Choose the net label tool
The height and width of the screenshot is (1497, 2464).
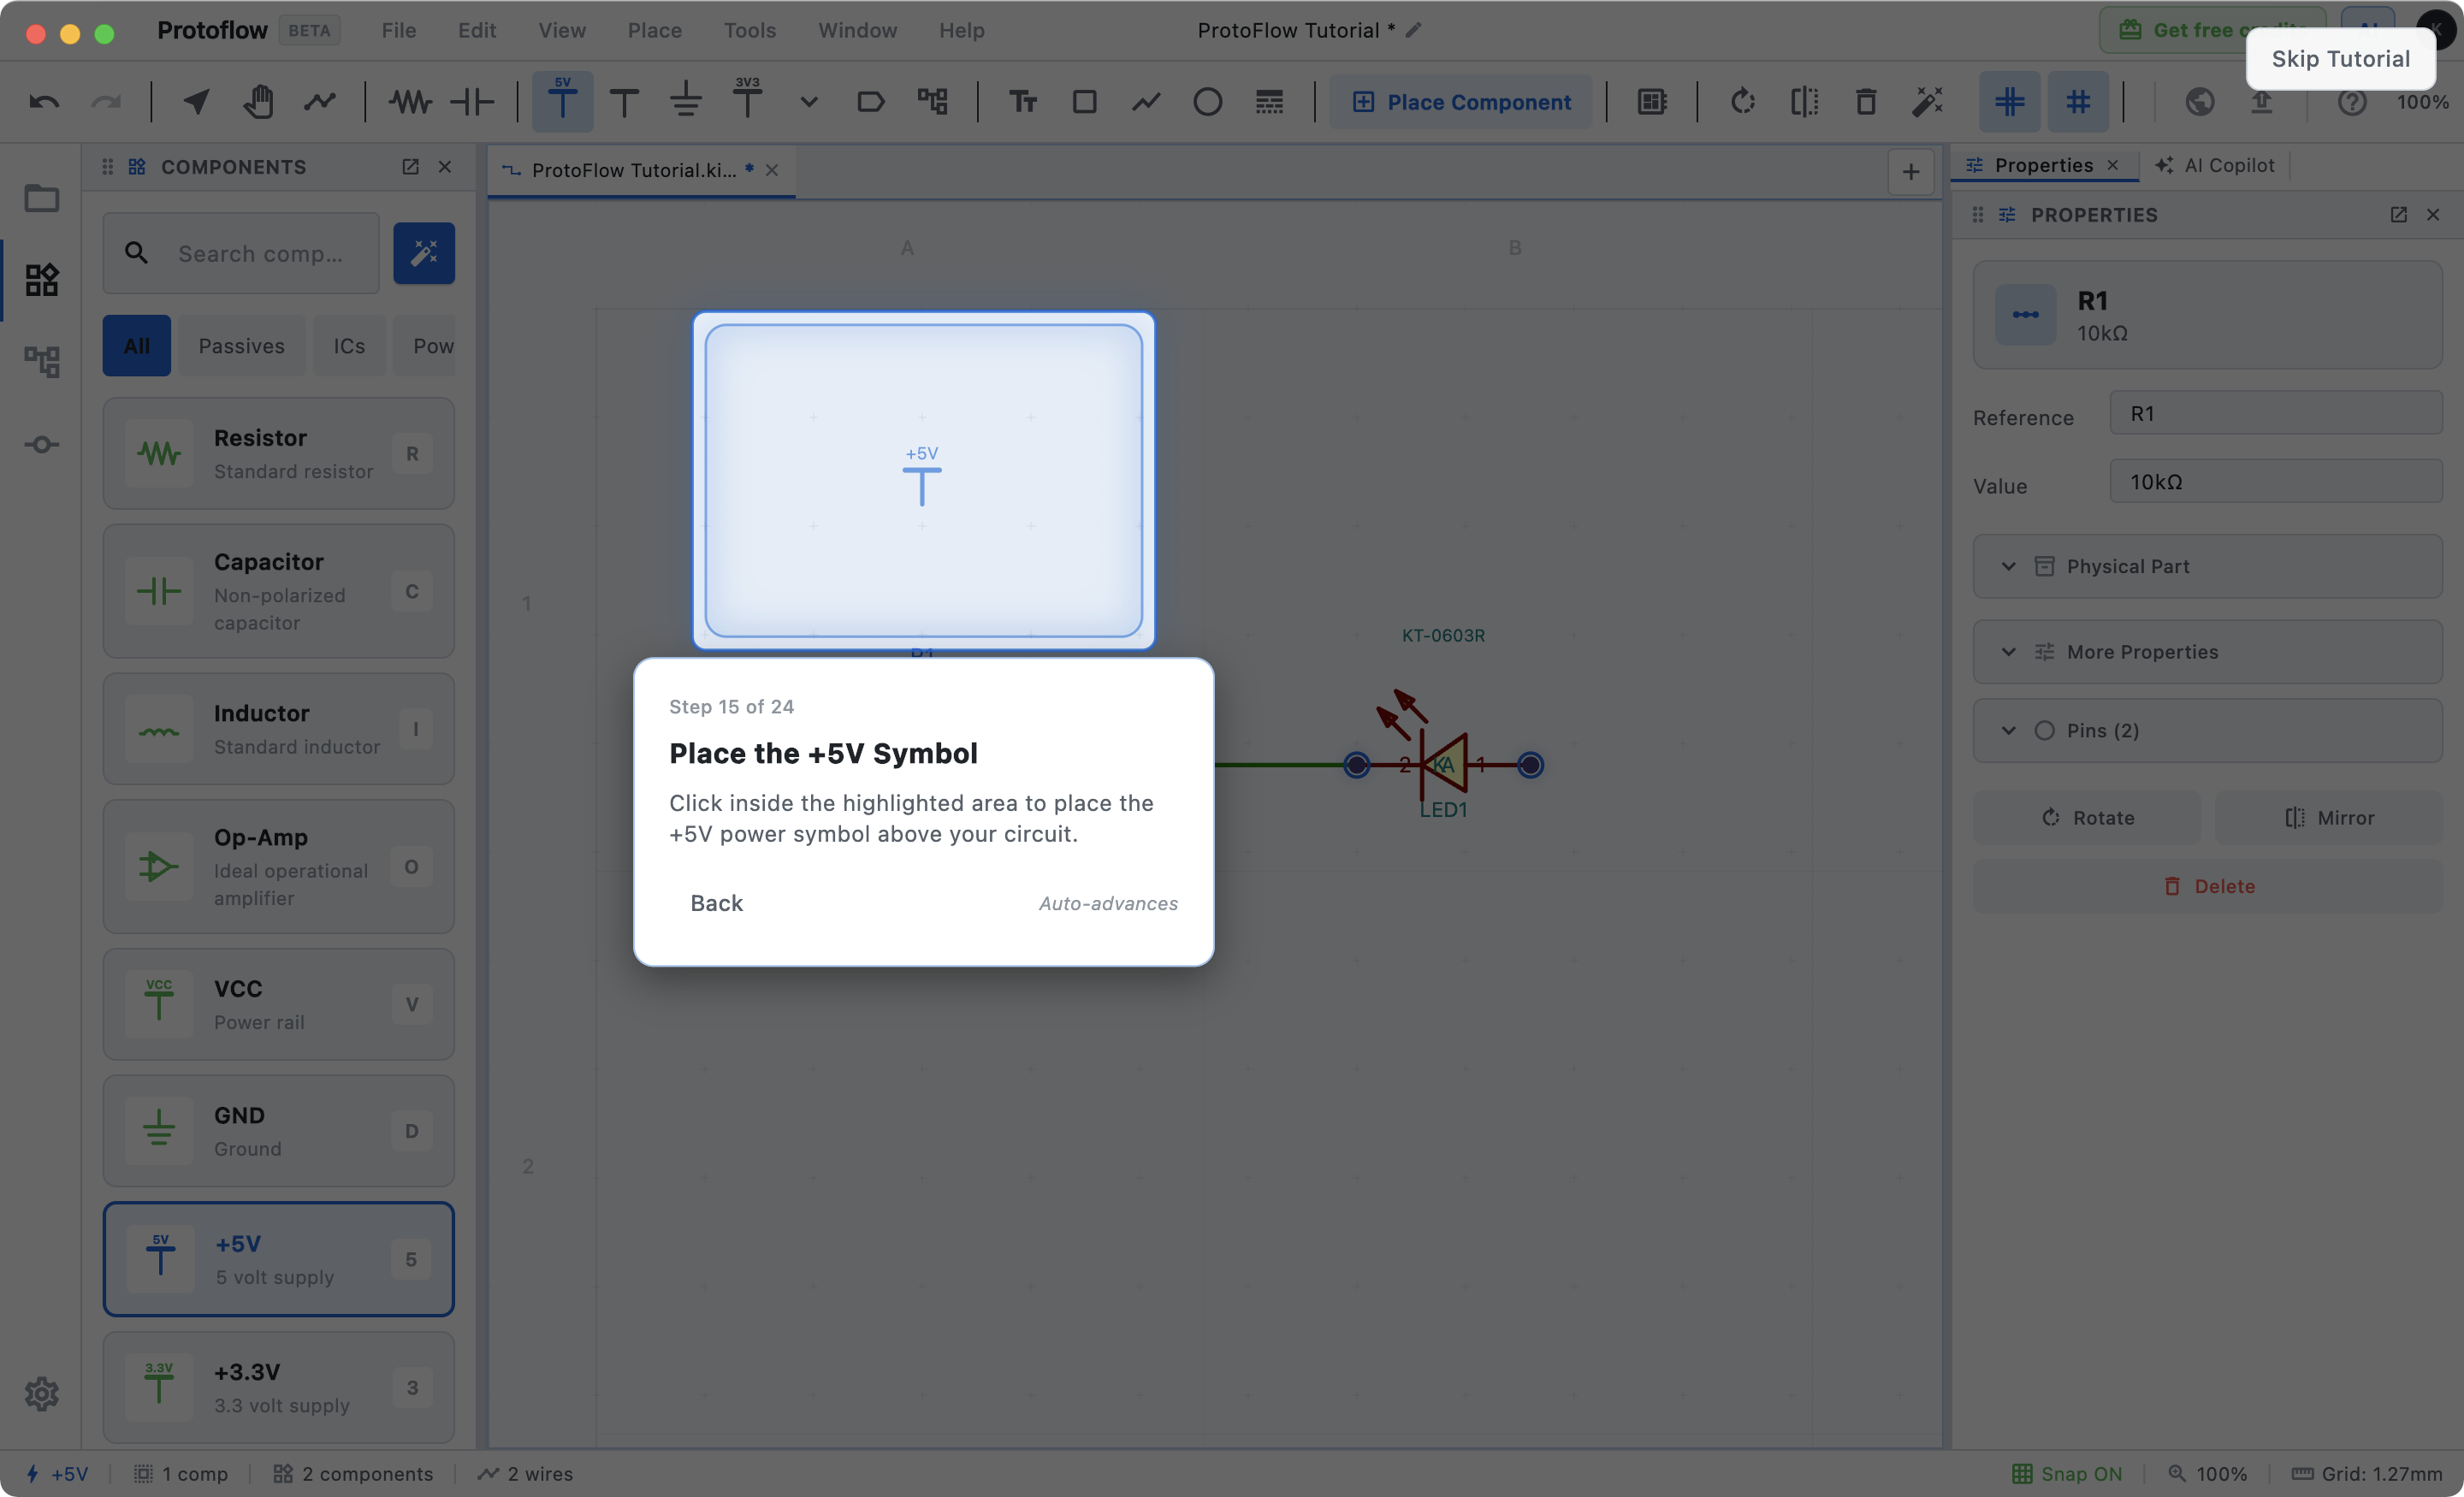pyautogui.click(x=870, y=101)
